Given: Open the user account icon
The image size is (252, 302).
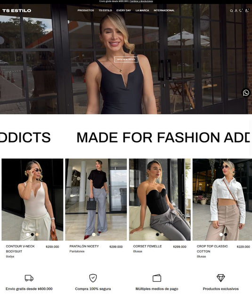Looking at the screenshot, I should [x=236, y=11].
